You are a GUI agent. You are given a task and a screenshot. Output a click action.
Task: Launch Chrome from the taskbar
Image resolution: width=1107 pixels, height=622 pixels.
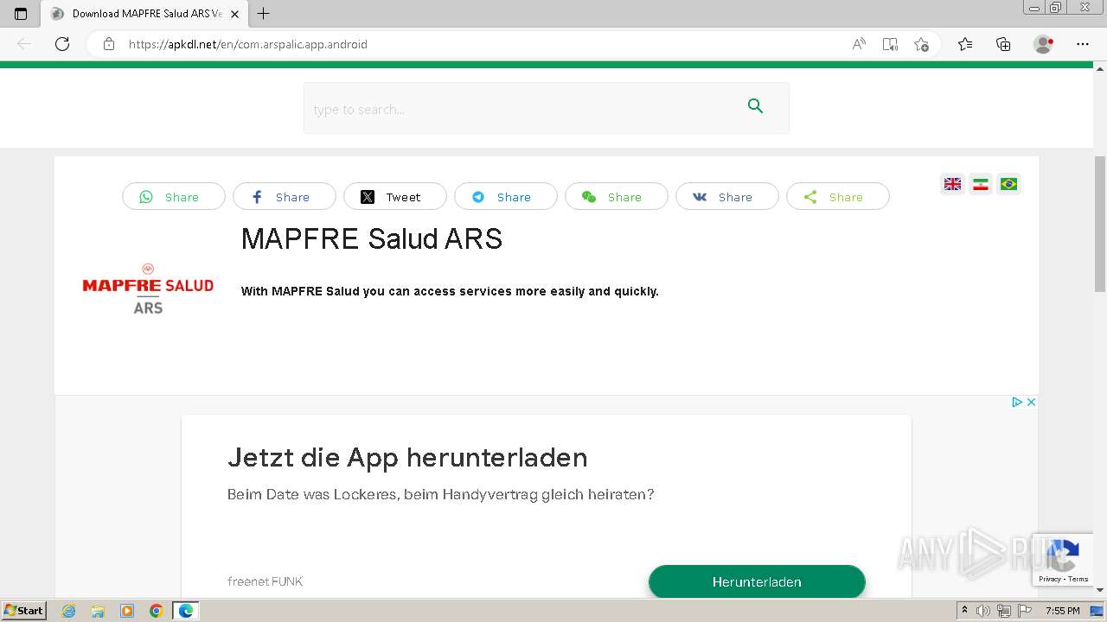pyautogui.click(x=157, y=611)
